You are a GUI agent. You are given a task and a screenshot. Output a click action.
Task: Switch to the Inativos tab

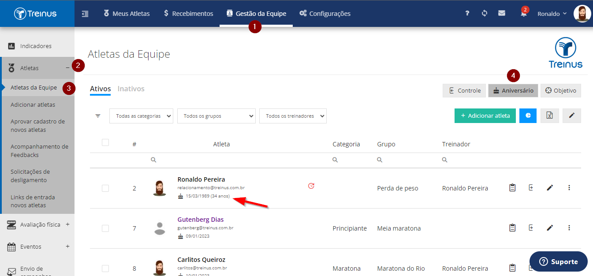point(131,89)
